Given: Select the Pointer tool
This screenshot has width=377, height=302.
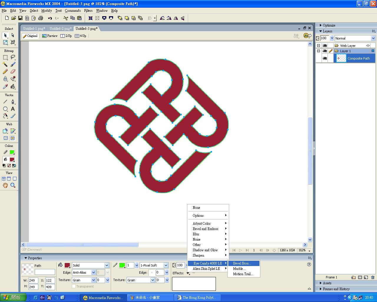Looking at the screenshot, I should point(5,35).
